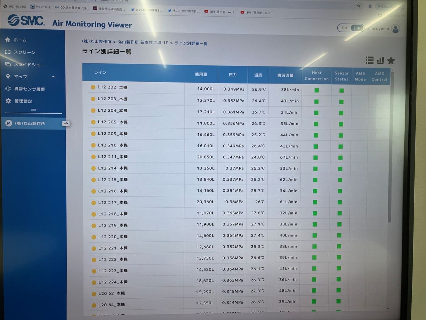
Task: Select row L12 220_本機
Action: pos(238,236)
